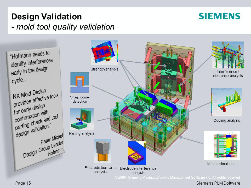The width and height of the screenshot is (251, 188).
Task: Click the Motion simulation thumbnail image
Action: (222, 146)
